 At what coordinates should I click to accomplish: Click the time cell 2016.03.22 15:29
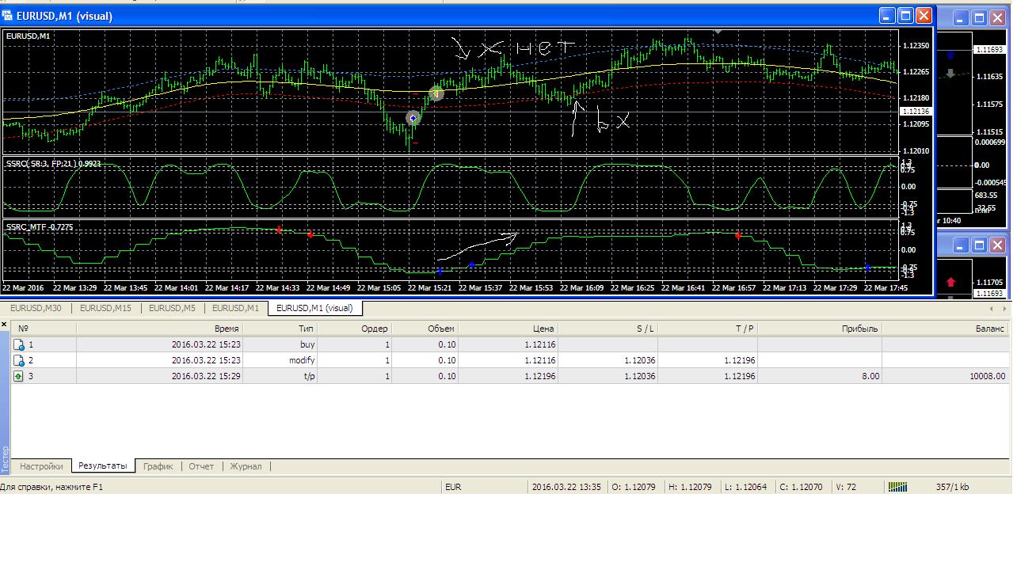[159, 376]
